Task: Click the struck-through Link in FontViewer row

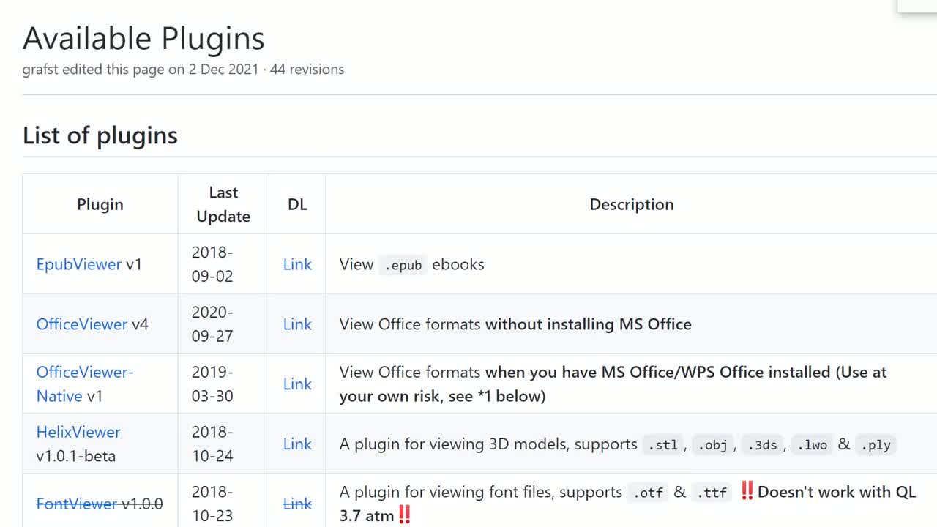Action: coord(297,504)
